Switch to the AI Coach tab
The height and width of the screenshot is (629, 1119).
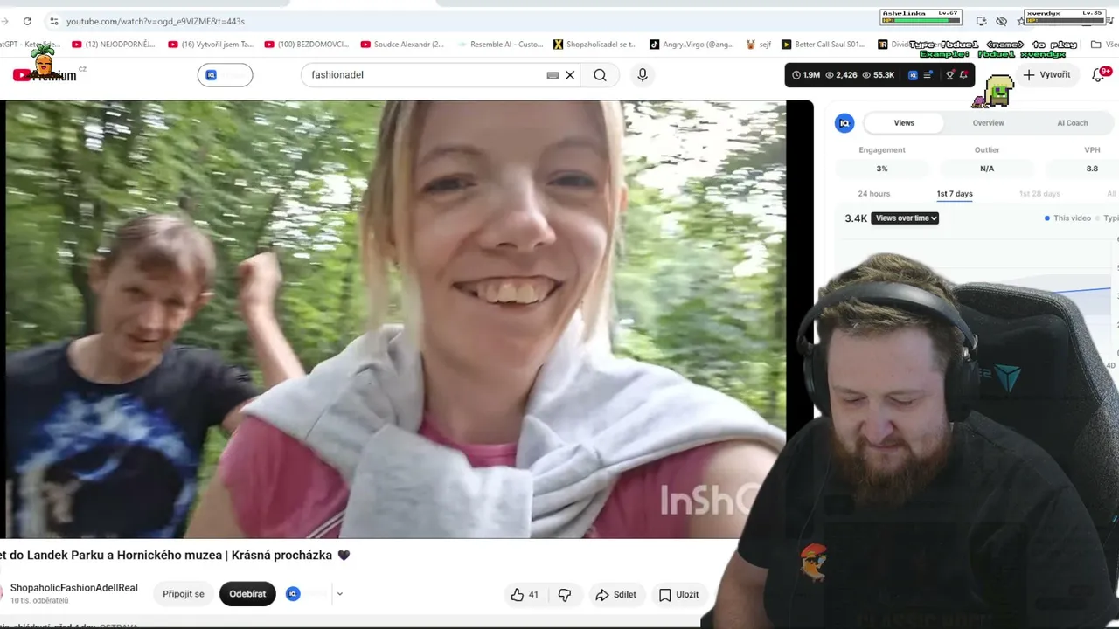1073,123
